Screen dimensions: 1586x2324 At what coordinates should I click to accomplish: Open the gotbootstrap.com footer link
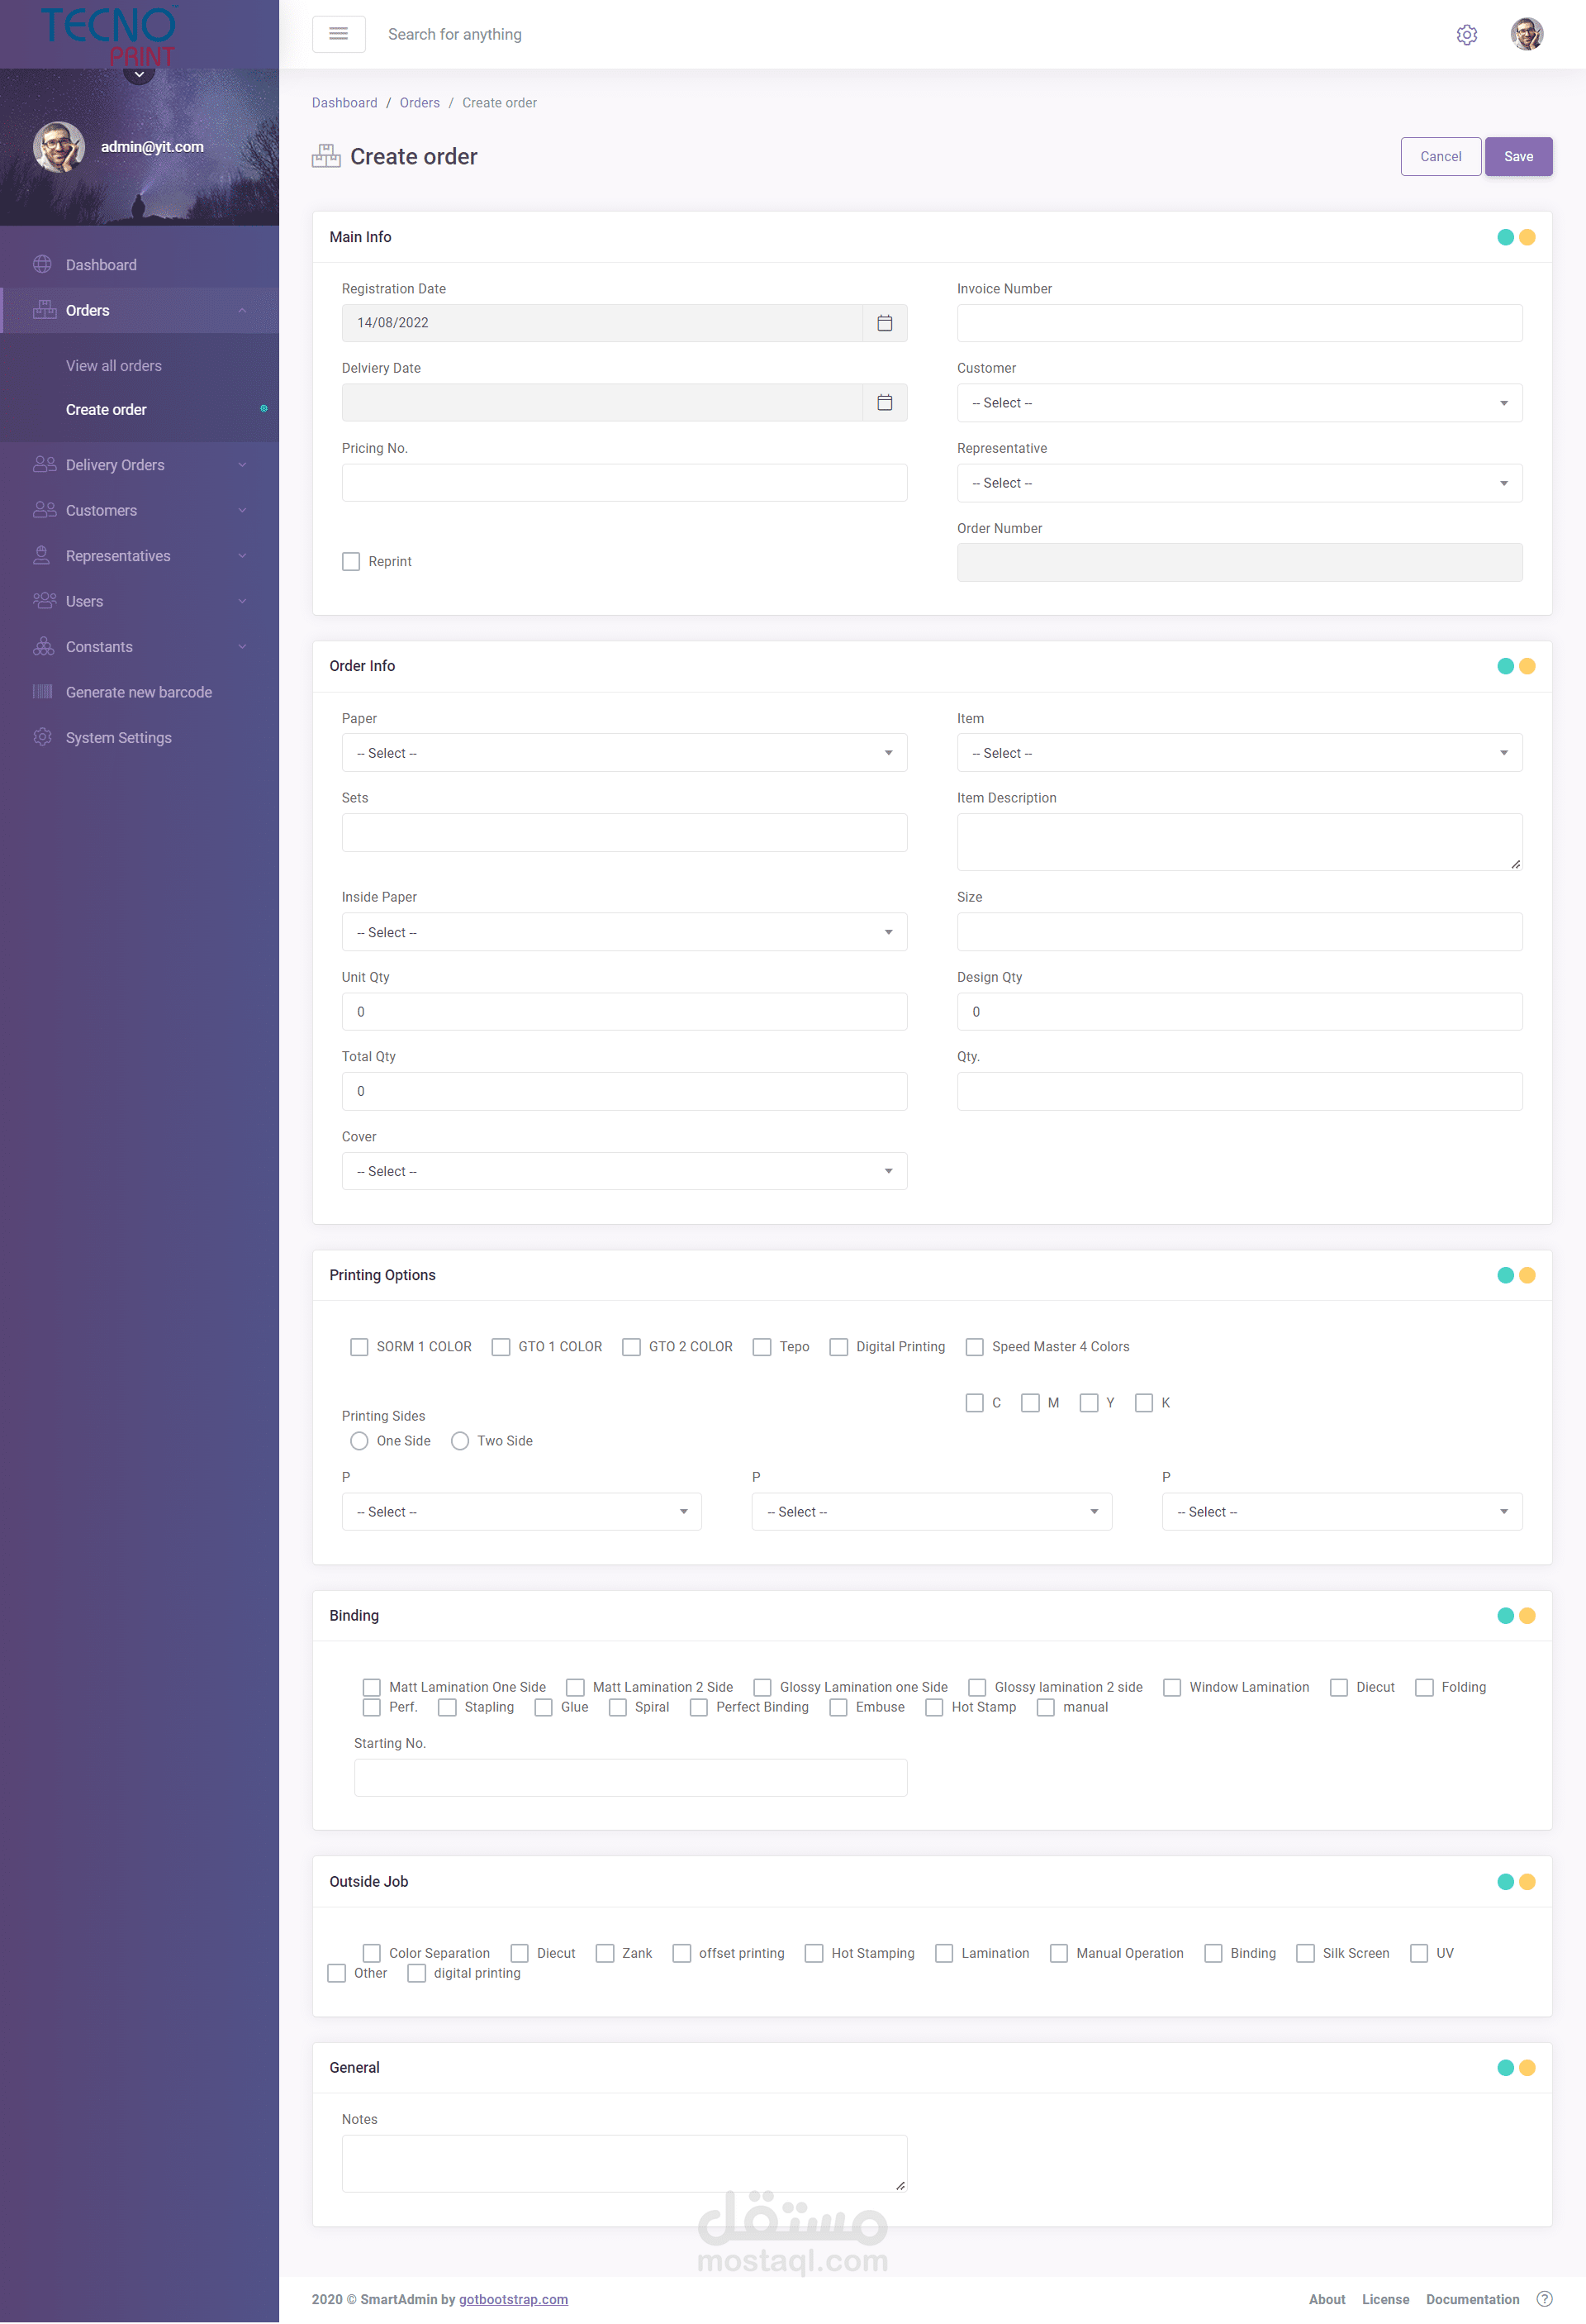tap(513, 2299)
